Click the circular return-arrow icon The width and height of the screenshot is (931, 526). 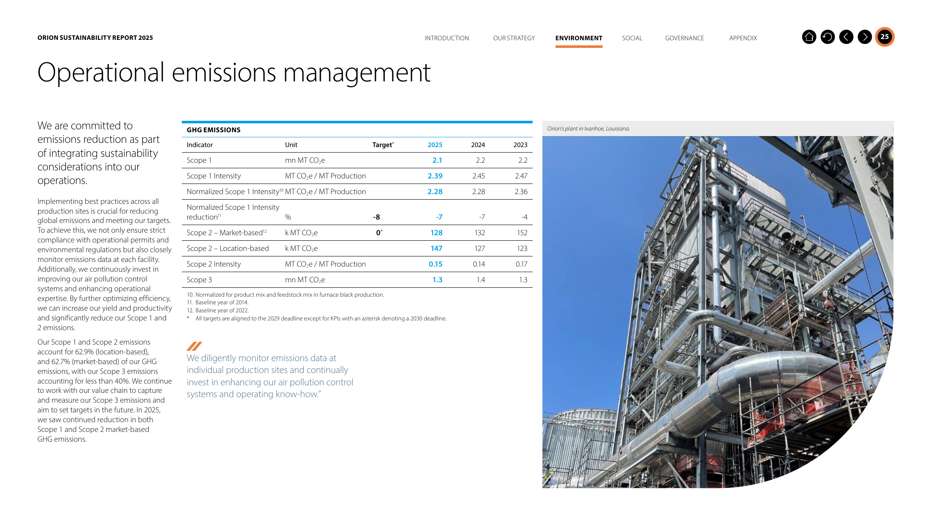click(x=828, y=37)
